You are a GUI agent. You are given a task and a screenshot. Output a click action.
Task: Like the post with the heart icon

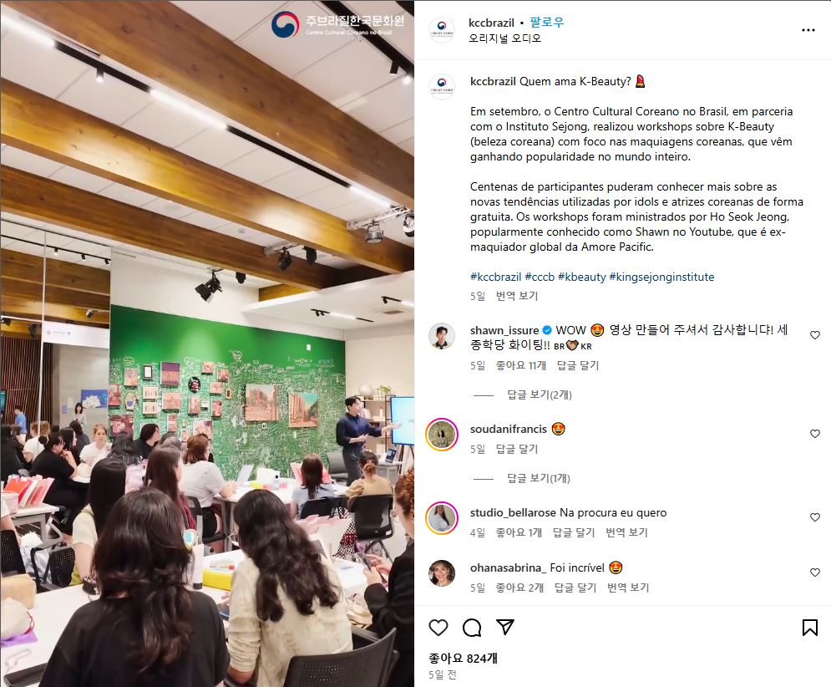pyautogui.click(x=438, y=628)
